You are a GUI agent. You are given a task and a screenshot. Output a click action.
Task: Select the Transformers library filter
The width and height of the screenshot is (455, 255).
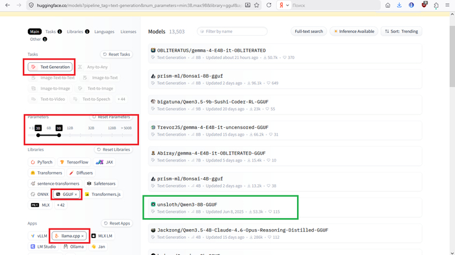pos(46,173)
